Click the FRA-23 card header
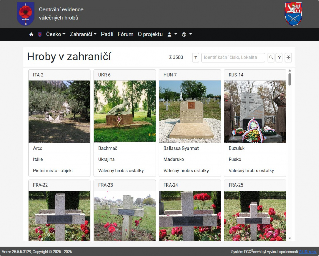Image resolution: width=319 pixels, height=256 pixels. pos(125,185)
